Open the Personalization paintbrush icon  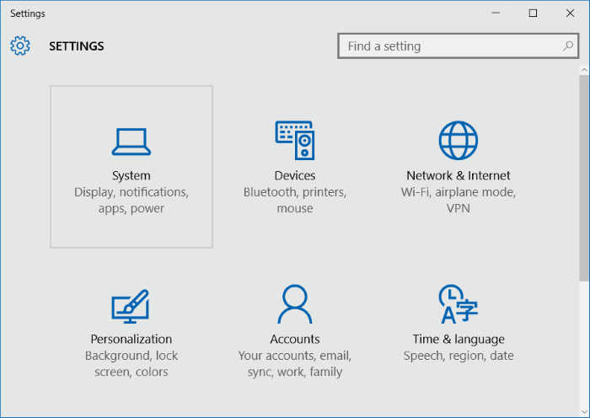pyautogui.click(x=131, y=306)
